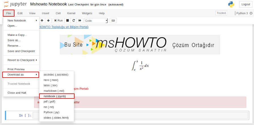Screen dimensions: 254x125
Task: Expand New Notebook submenu
Action: [21, 21]
